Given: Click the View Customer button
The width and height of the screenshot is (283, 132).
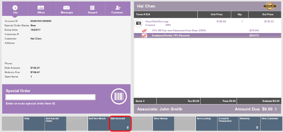Looking at the screenshot, I should click(x=271, y=124).
